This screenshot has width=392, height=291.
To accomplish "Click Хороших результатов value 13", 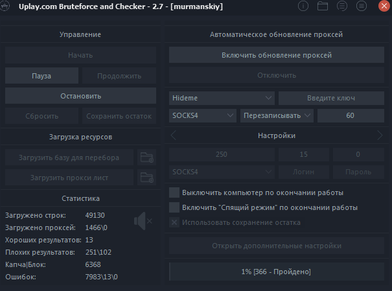I will point(89,240).
